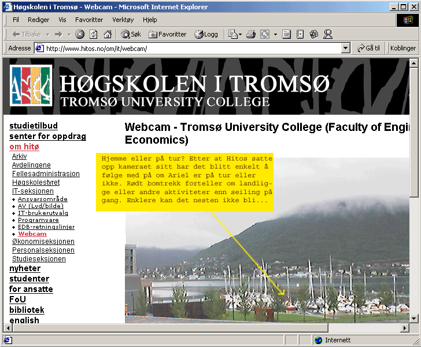Open the nyheter link
421x347 pixels.
click(25, 268)
